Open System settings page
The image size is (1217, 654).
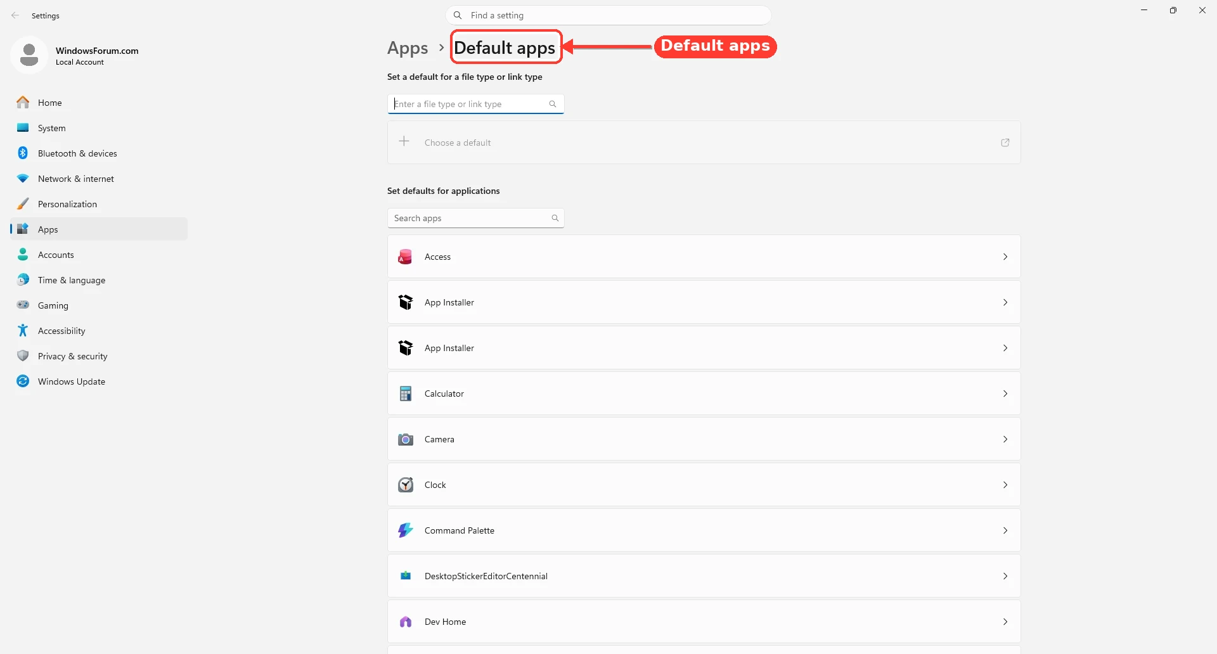99,128
